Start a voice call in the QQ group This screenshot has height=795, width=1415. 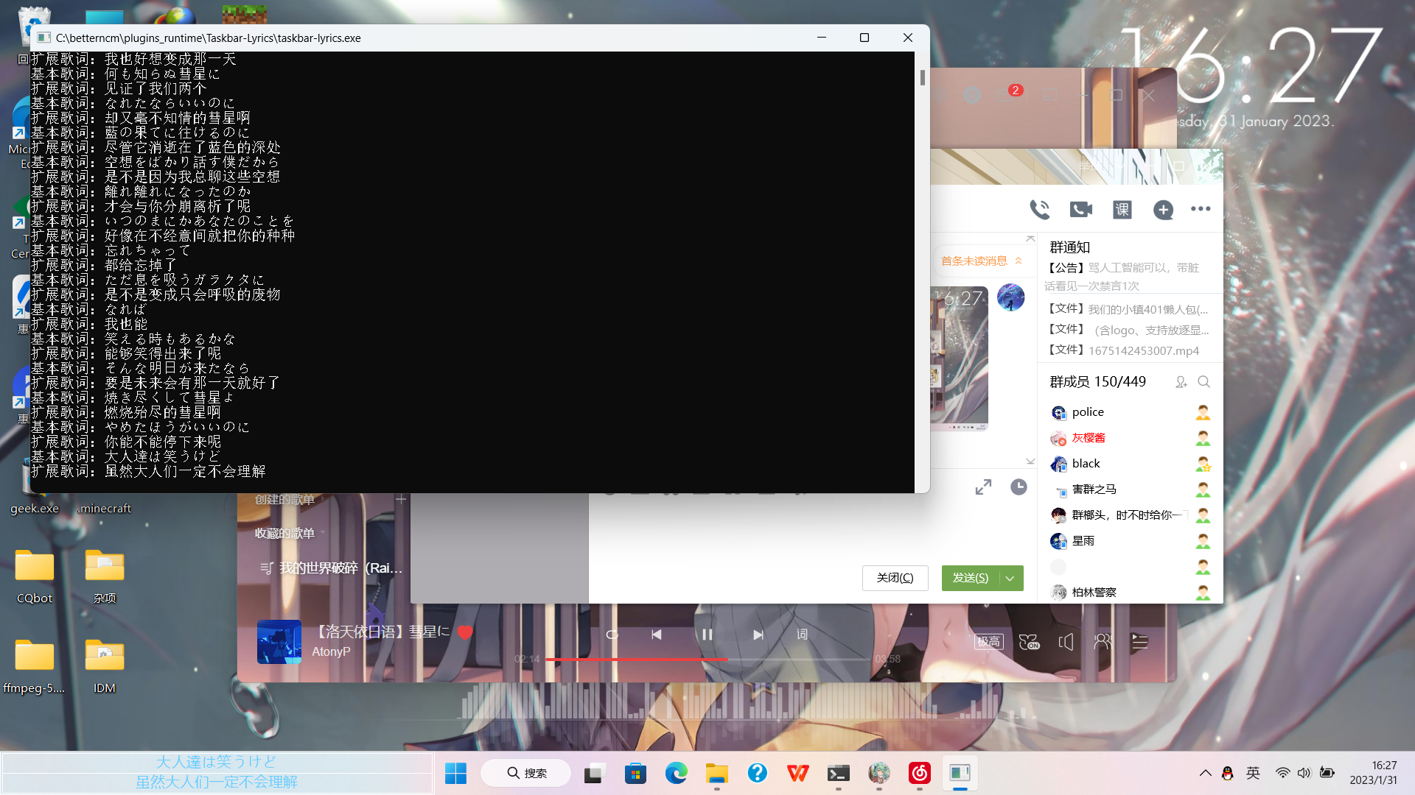(1040, 209)
